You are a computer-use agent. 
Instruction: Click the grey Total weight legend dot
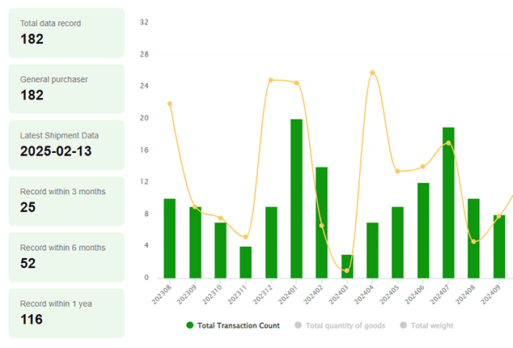point(403,325)
